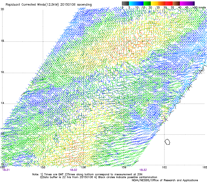This screenshot has width=207, height=182.
Task: Click the gray 0-5 knots color segment
Action: tap(125, 3)
